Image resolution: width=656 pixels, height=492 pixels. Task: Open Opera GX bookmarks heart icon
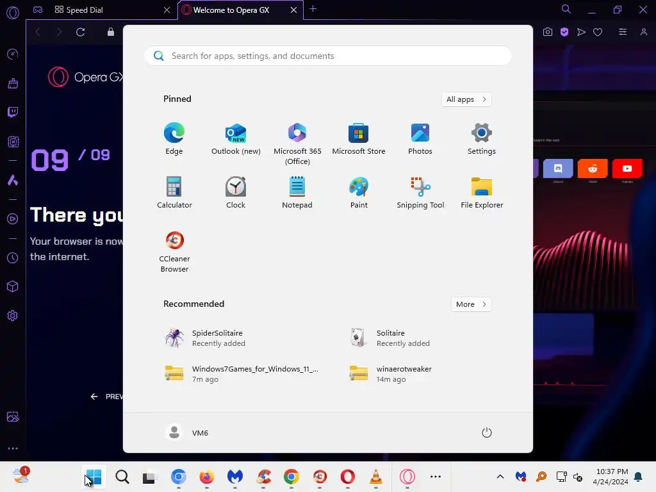pyautogui.click(x=598, y=32)
